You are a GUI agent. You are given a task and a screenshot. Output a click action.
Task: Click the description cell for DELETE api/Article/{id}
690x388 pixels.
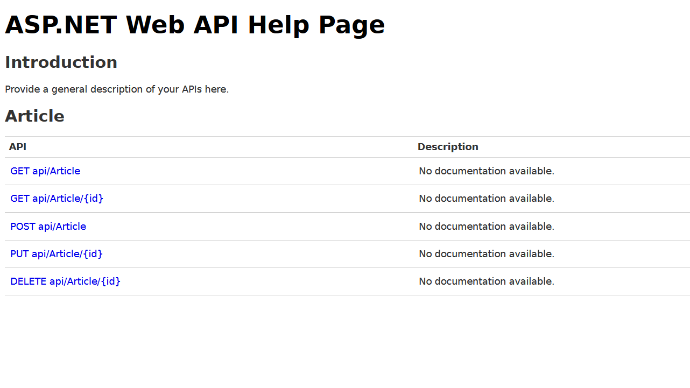point(552,281)
